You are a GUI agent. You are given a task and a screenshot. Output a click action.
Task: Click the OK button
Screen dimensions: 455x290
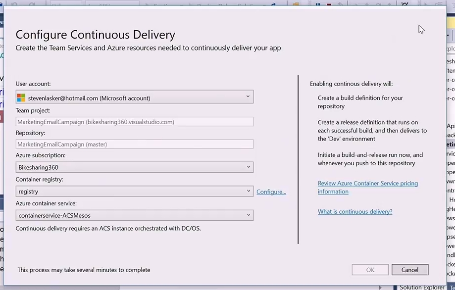click(x=370, y=270)
